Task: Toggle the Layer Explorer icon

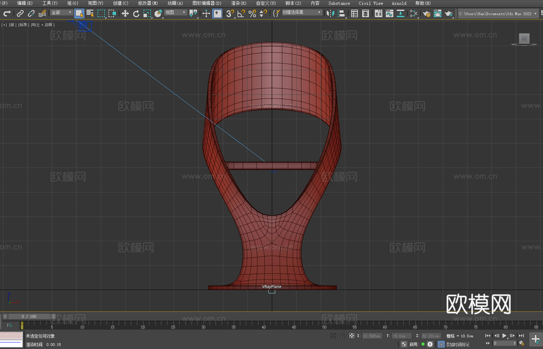Action: (x=366, y=13)
